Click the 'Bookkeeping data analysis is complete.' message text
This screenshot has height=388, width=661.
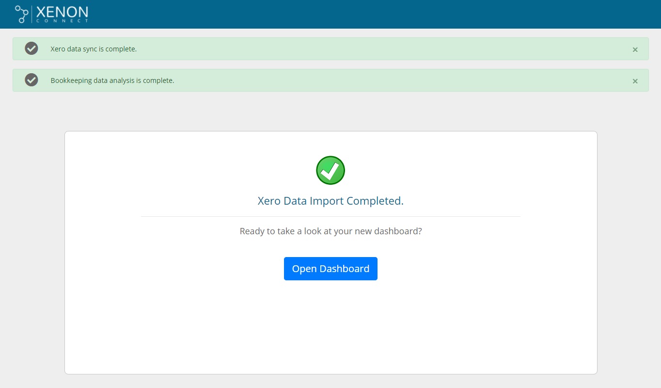(112, 81)
